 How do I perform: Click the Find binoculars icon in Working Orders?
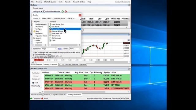(33, 83)
